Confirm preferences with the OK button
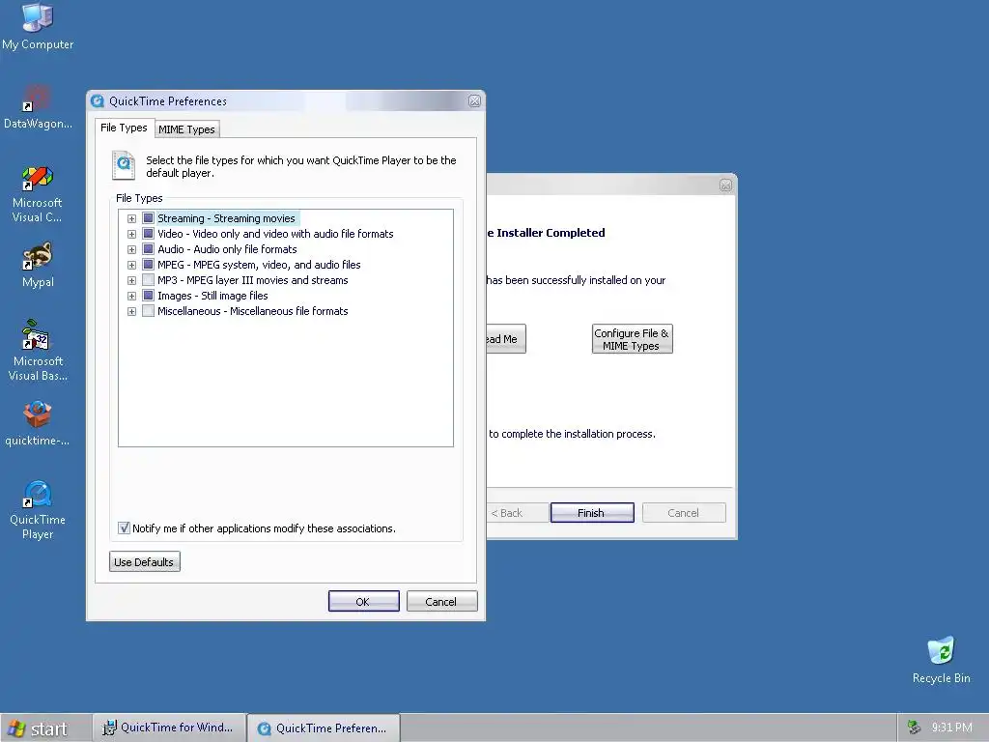This screenshot has height=742, width=989. (x=363, y=601)
